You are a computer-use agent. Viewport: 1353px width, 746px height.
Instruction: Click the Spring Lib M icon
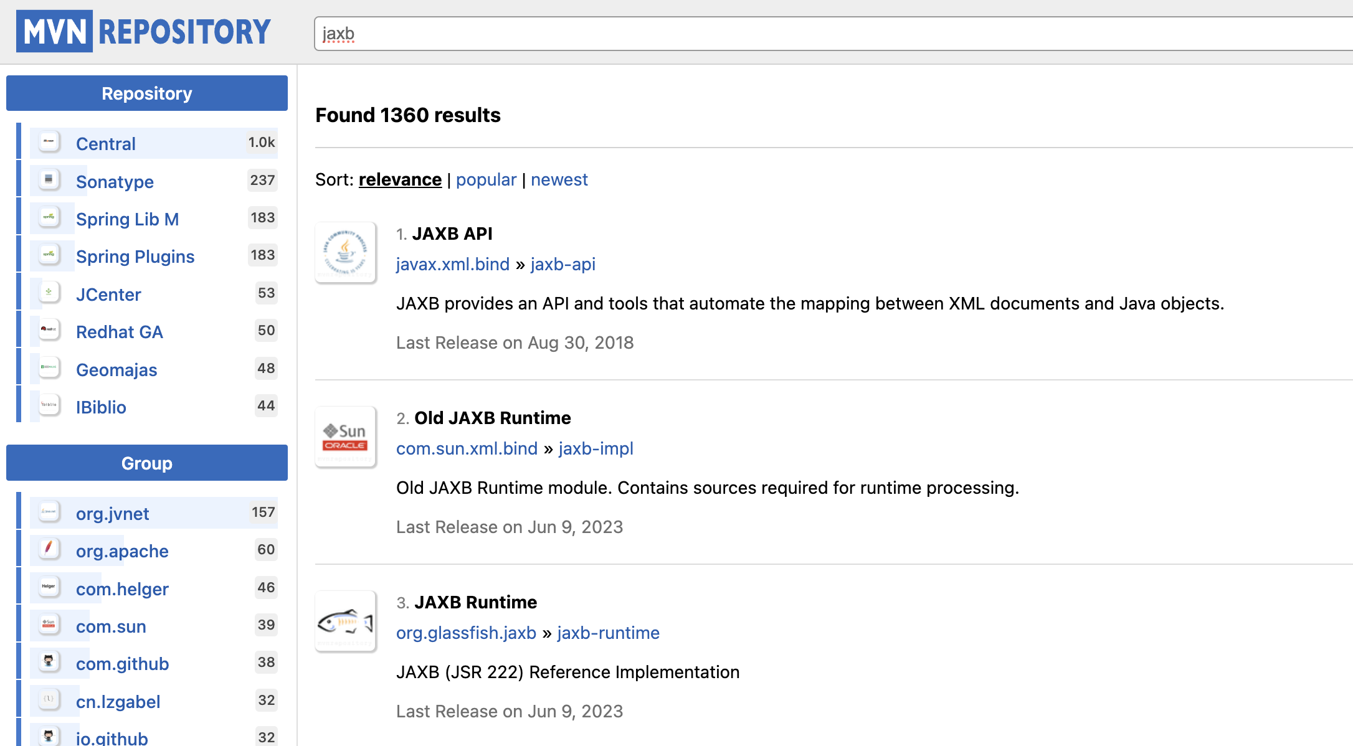click(49, 217)
